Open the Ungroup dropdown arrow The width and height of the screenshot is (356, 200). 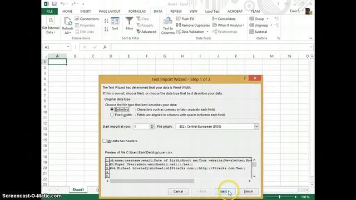pos(271,25)
